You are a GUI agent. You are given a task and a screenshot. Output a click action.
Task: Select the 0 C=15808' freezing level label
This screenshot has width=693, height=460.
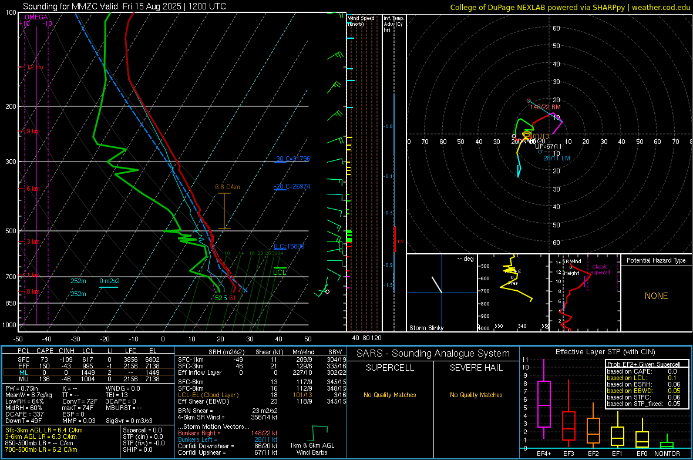pyautogui.click(x=290, y=246)
